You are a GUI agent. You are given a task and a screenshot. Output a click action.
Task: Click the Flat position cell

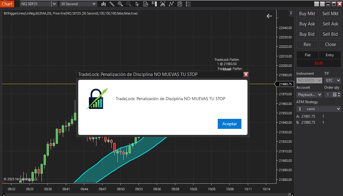(x=307, y=55)
